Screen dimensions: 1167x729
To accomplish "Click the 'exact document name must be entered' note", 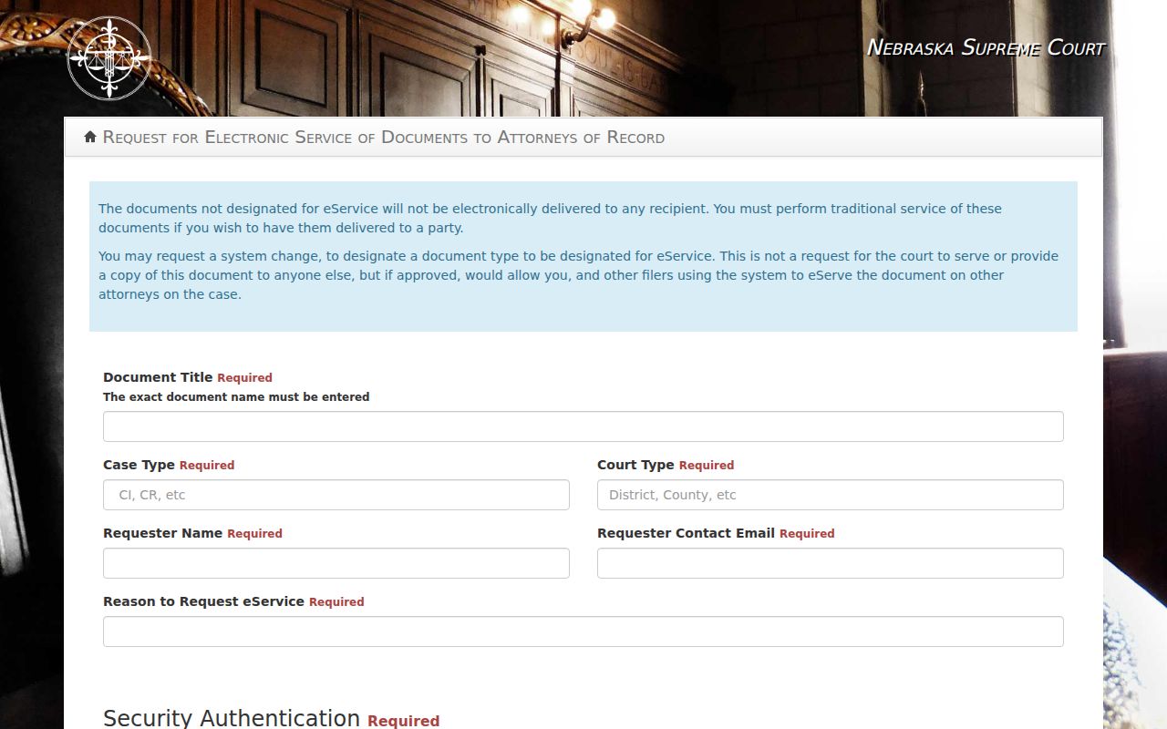I will [236, 397].
